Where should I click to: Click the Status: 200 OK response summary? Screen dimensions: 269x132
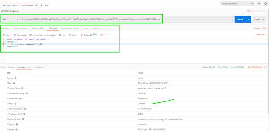click(x=209, y=67)
